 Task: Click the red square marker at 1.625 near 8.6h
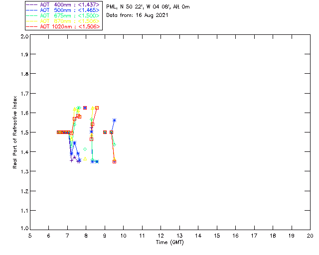pyautogui.click(x=97, y=108)
